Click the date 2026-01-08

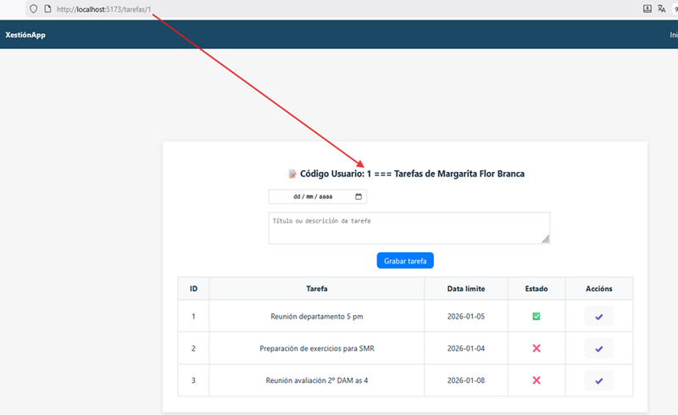[465, 380]
